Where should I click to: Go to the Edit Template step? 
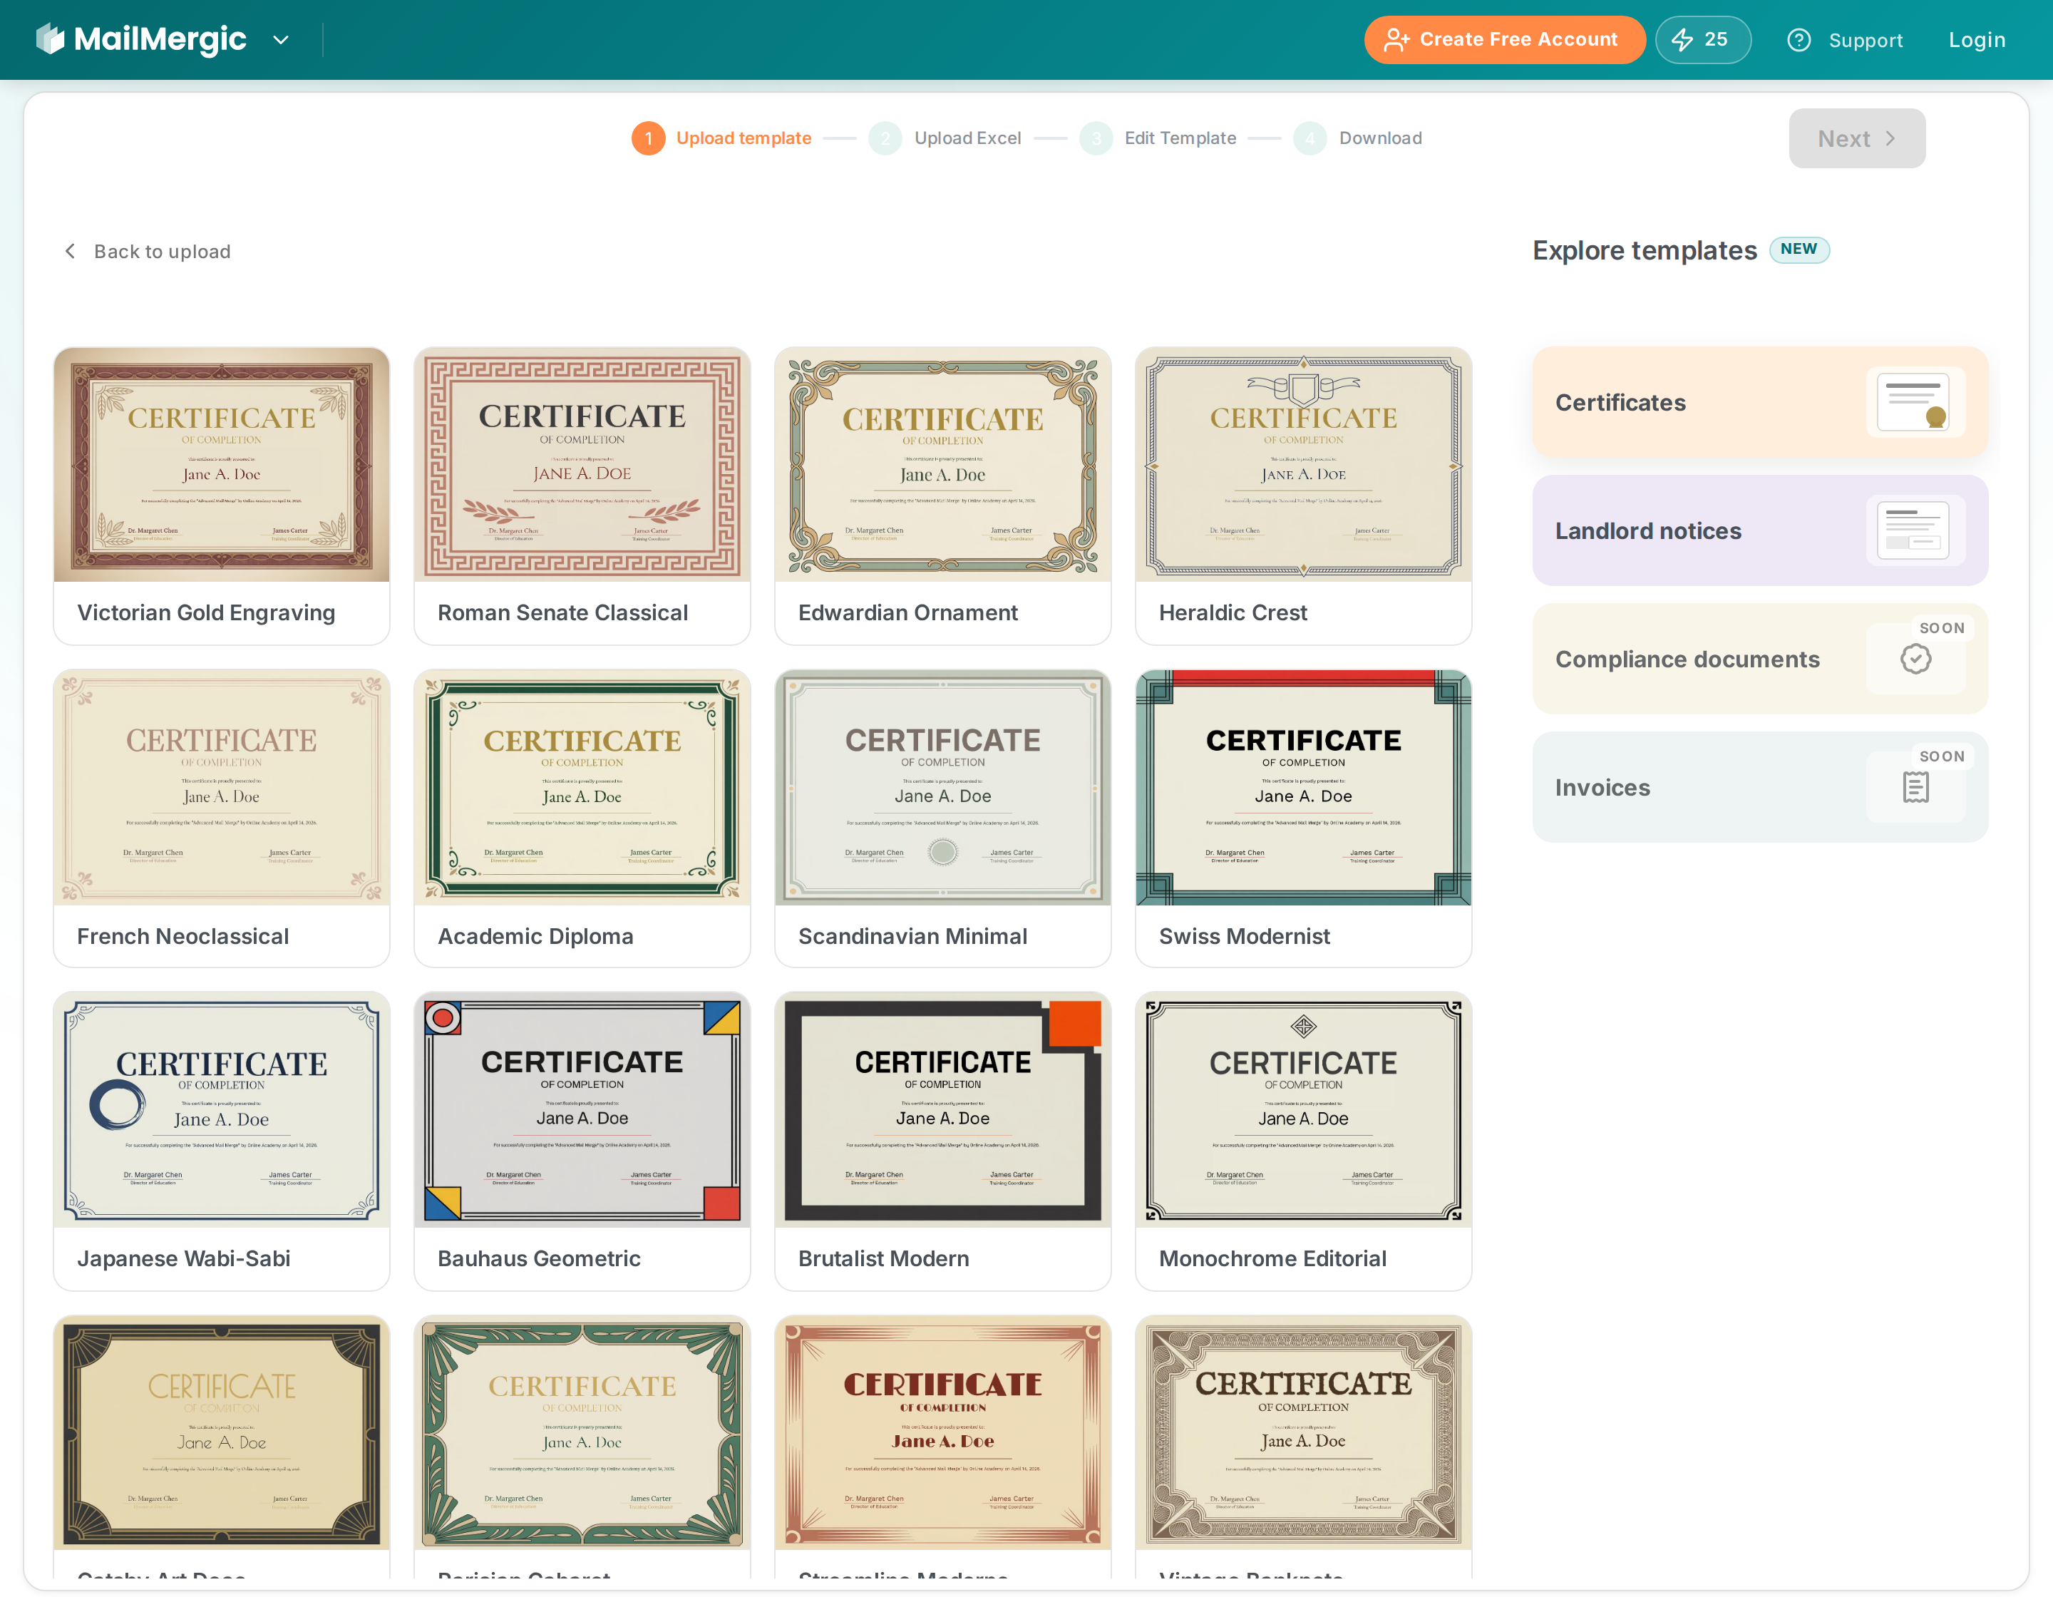point(1180,138)
